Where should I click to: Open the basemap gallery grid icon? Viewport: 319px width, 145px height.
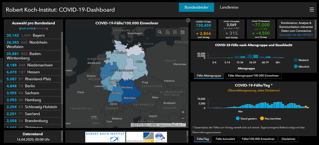[183, 32]
